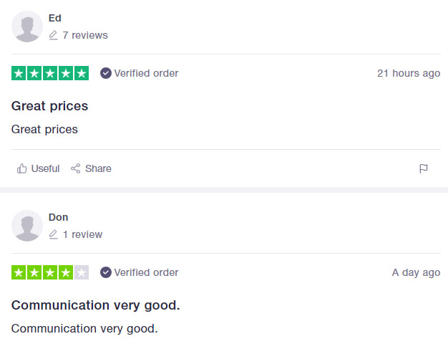Click the verified checkmark icon on Ed's review
This screenshot has height=344, width=448.
click(106, 73)
